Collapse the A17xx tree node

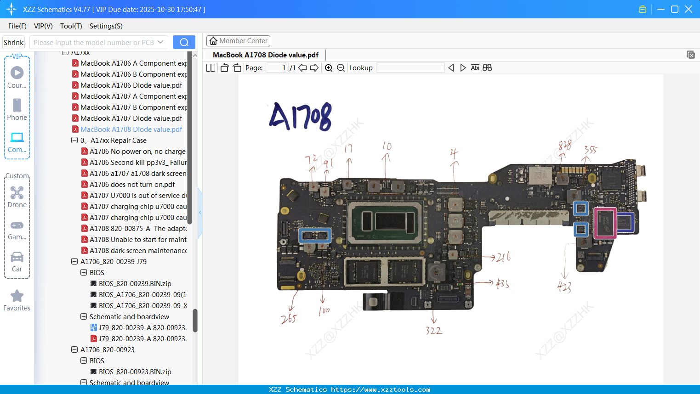point(65,53)
